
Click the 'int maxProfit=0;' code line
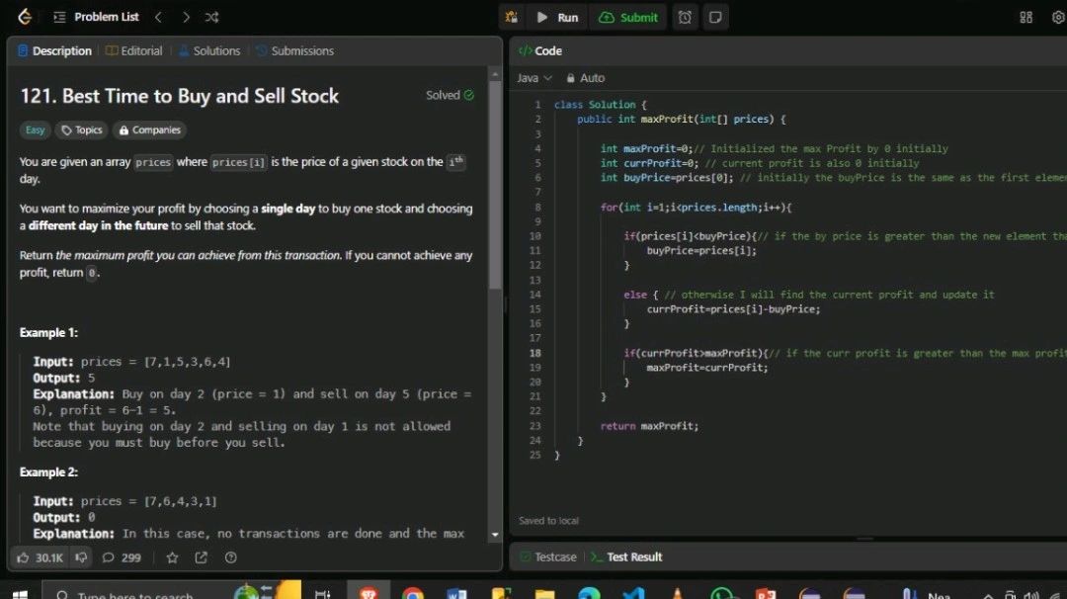646,148
